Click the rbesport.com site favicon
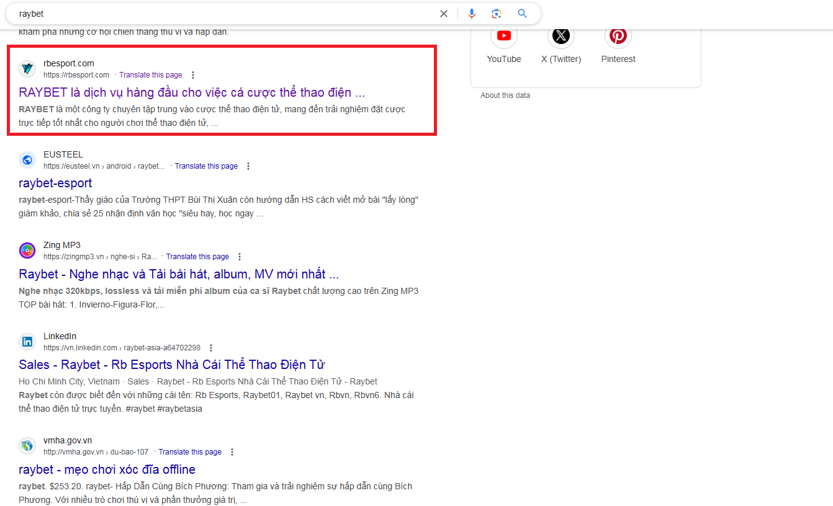Screen dimensions: 833x506 (x=27, y=69)
